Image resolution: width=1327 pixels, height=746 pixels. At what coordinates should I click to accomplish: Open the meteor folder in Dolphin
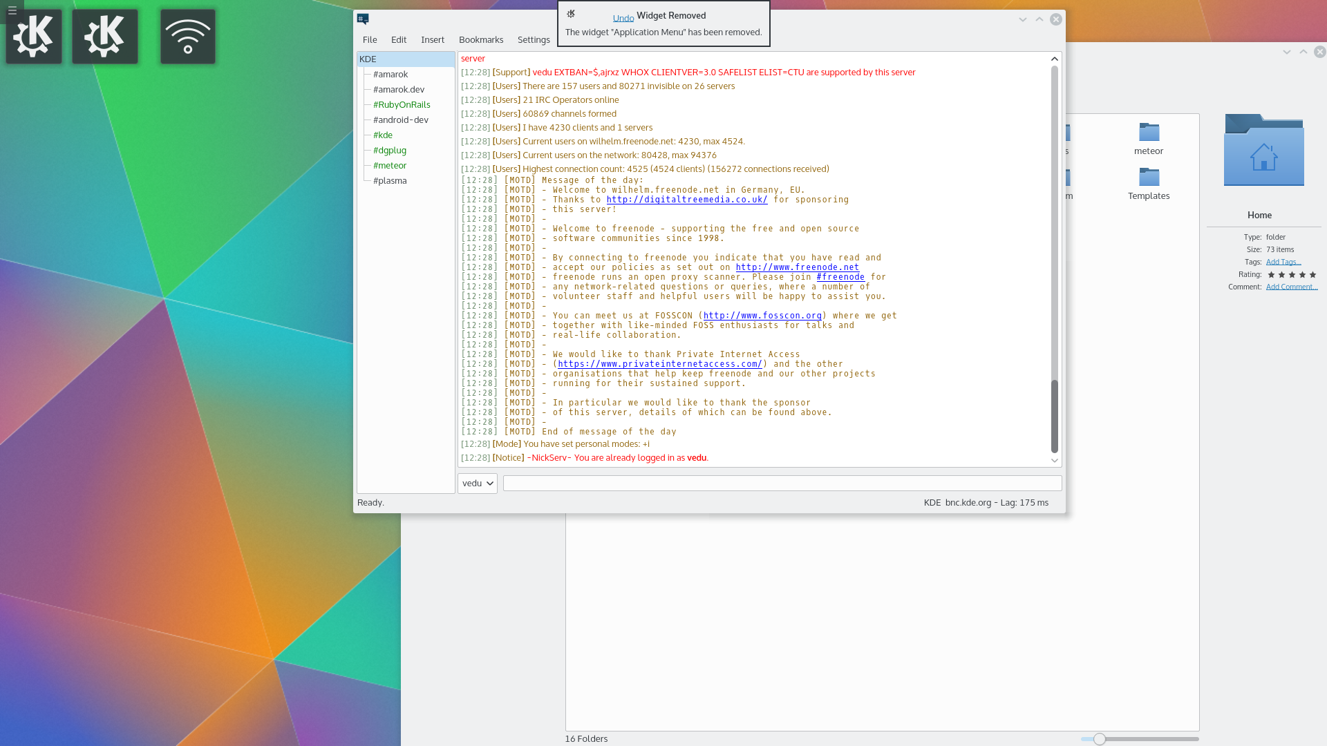pos(1149,139)
